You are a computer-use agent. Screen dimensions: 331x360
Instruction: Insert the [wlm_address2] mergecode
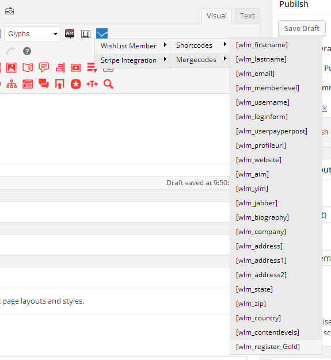276,275
